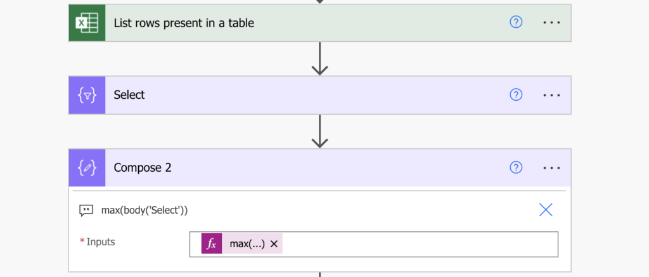Open help for List rows present in a table
Image resolution: width=649 pixels, height=277 pixels.
coord(516,22)
